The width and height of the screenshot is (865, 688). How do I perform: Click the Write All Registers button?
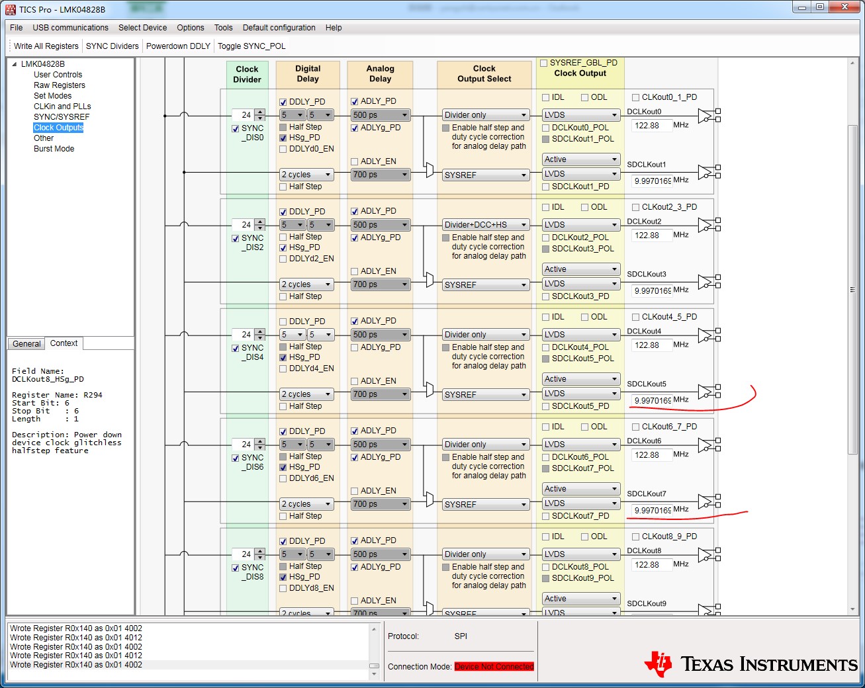(x=46, y=46)
